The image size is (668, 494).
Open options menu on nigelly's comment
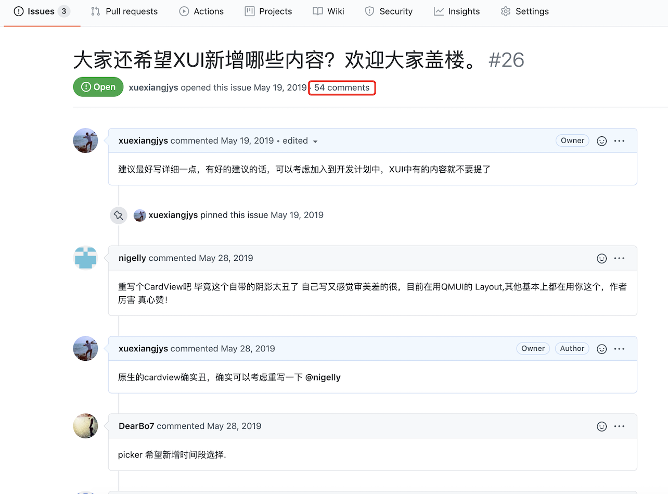(x=619, y=259)
